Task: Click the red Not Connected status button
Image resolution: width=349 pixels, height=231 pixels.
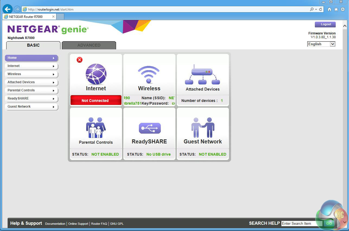Action: tap(96, 100)
